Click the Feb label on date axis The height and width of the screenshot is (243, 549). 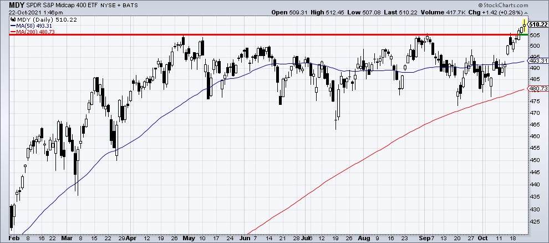click(14, 237)
